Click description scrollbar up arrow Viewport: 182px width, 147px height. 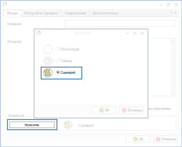pyautogui.click(x=172, y=41)
